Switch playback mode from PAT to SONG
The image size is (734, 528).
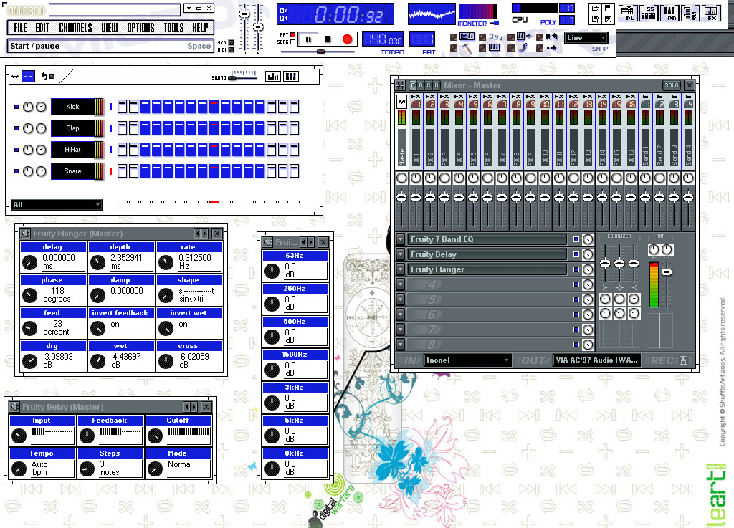(293, 41)
